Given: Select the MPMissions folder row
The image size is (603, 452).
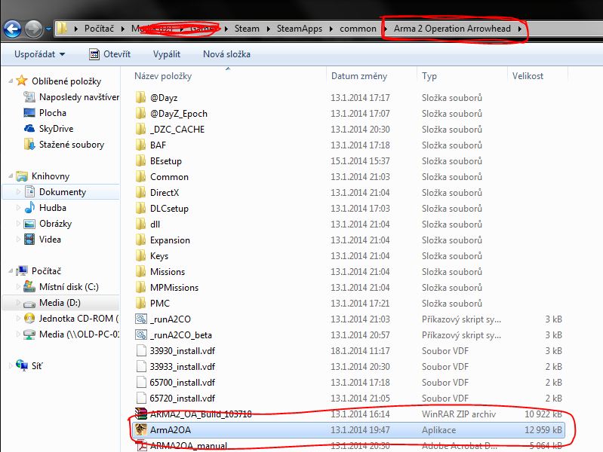Looking at the screenshot, I should pos(348,287).
